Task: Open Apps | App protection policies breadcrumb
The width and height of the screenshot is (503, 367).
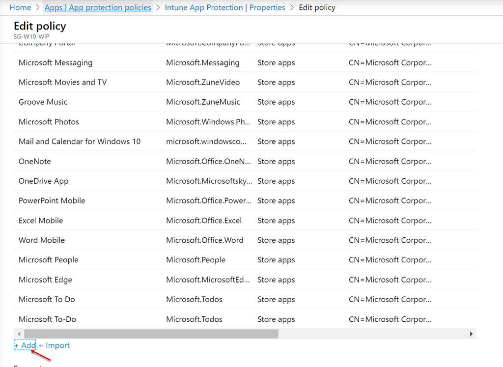Action: pyautogui.click(x=98, y=7)
